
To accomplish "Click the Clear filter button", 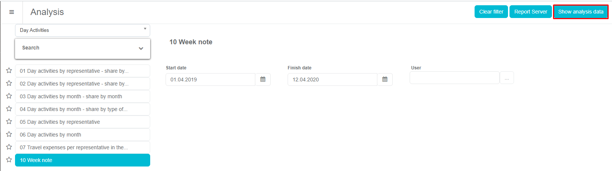I will click(491, 12).
